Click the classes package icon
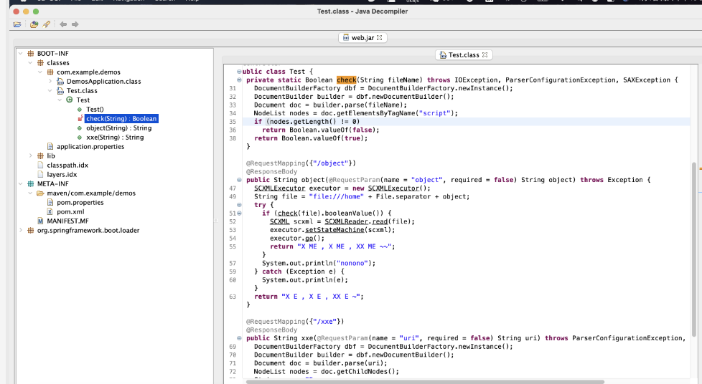Viewport: 702px width, 384px height. point(40,62)
